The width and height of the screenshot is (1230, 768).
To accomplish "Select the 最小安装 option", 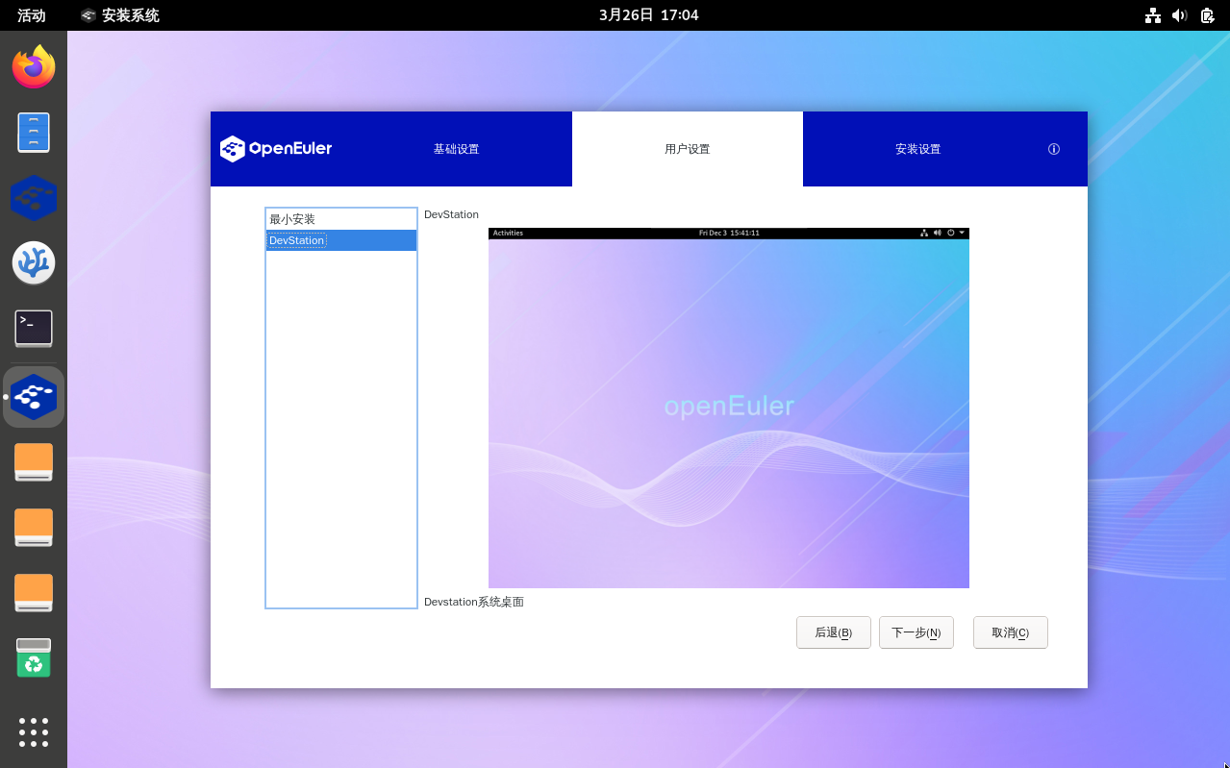I will (x=340, y=219).
